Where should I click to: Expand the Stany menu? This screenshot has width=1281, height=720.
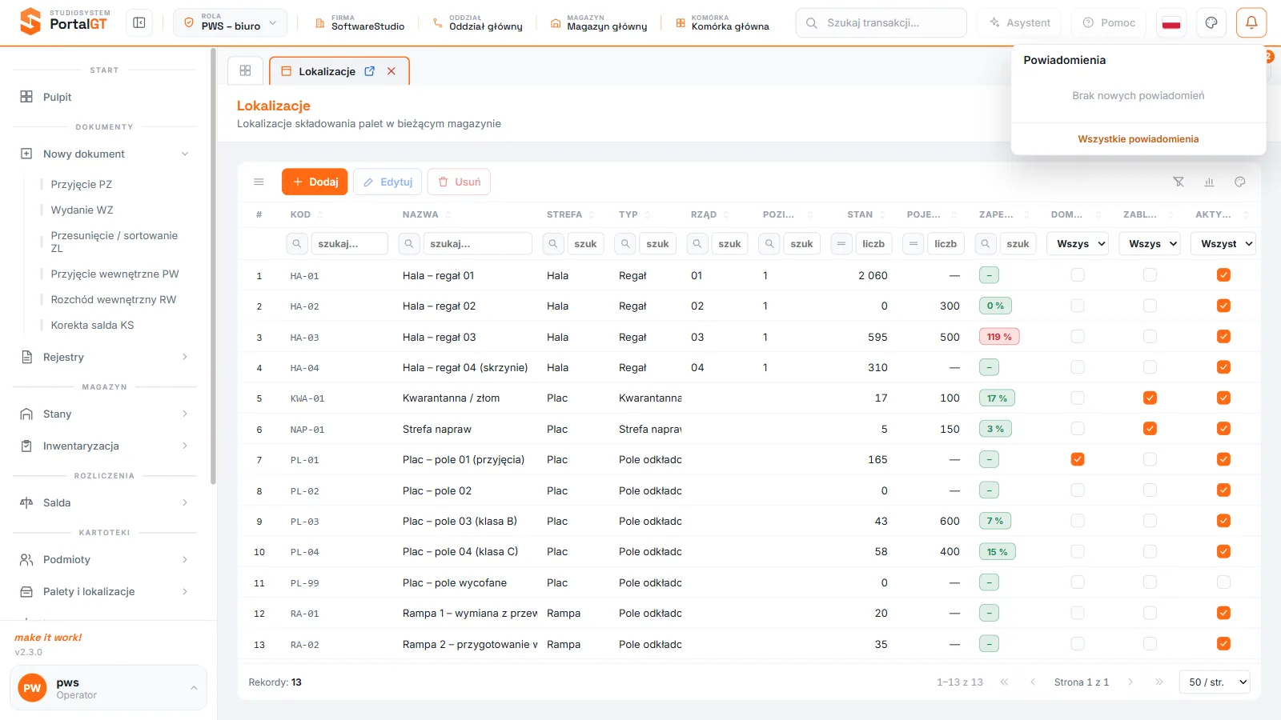tap(105, 414)
